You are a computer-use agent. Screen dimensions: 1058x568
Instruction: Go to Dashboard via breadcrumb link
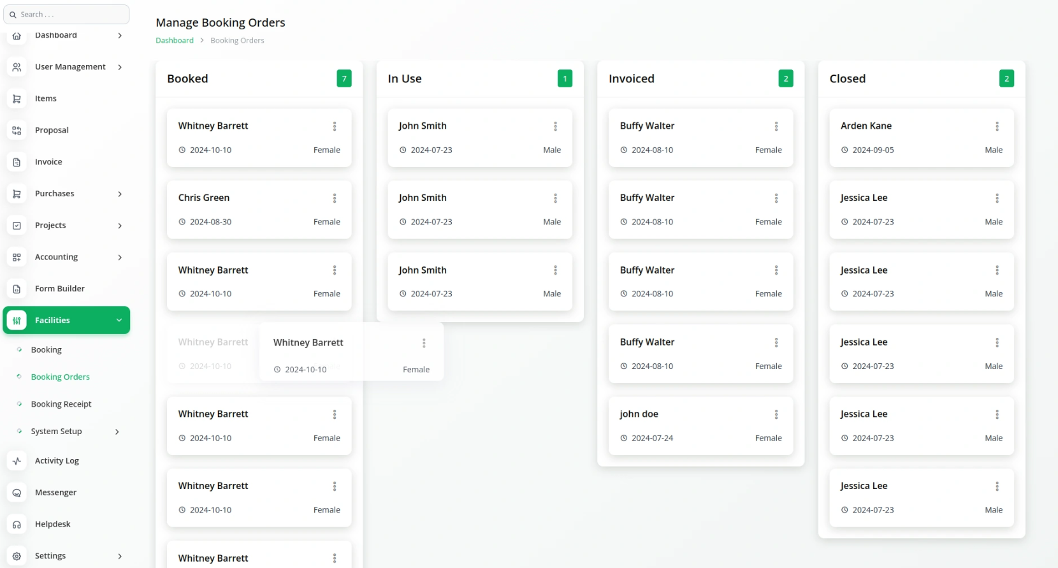(175, 40)
